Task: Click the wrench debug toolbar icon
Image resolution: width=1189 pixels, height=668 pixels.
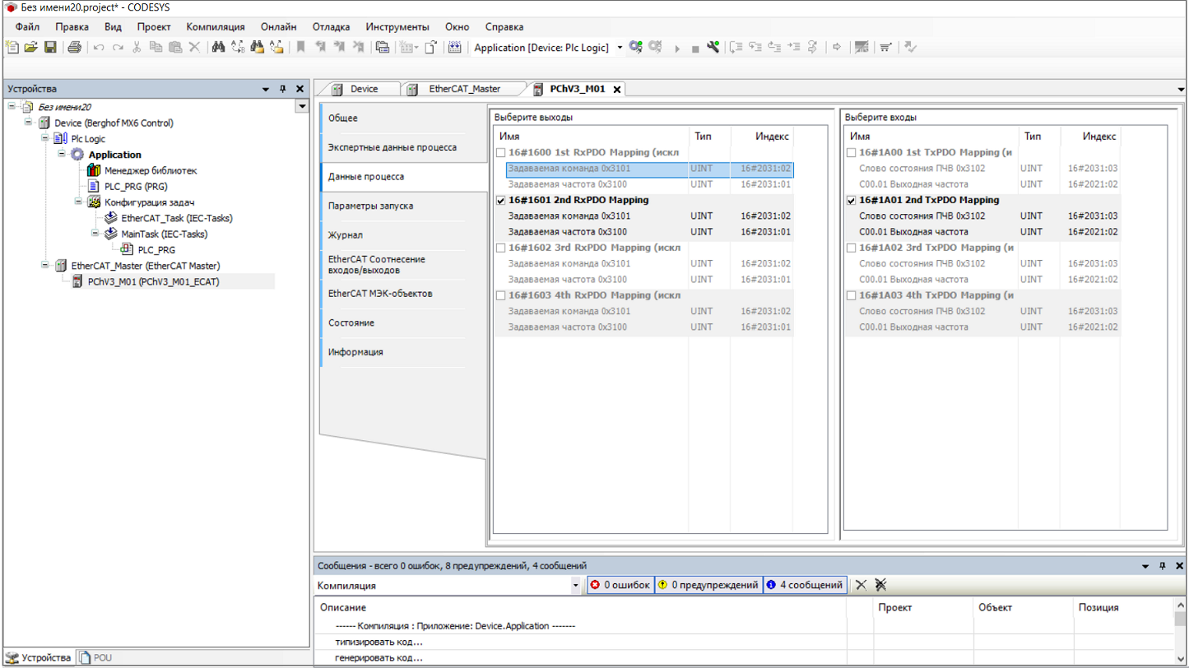Action: click(713, 48)
